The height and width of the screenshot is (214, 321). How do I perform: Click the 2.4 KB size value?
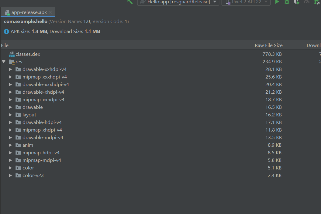pos(274,175)
